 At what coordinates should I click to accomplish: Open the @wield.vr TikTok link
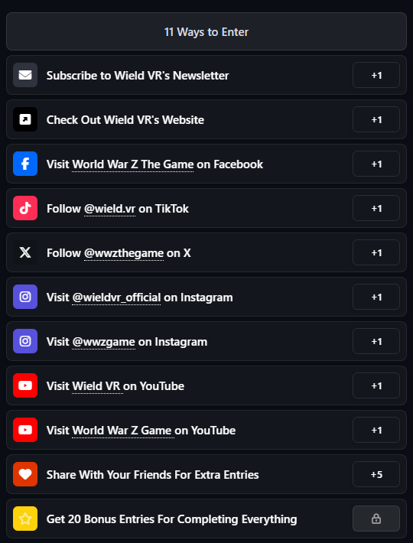click(x=109, y=209)
